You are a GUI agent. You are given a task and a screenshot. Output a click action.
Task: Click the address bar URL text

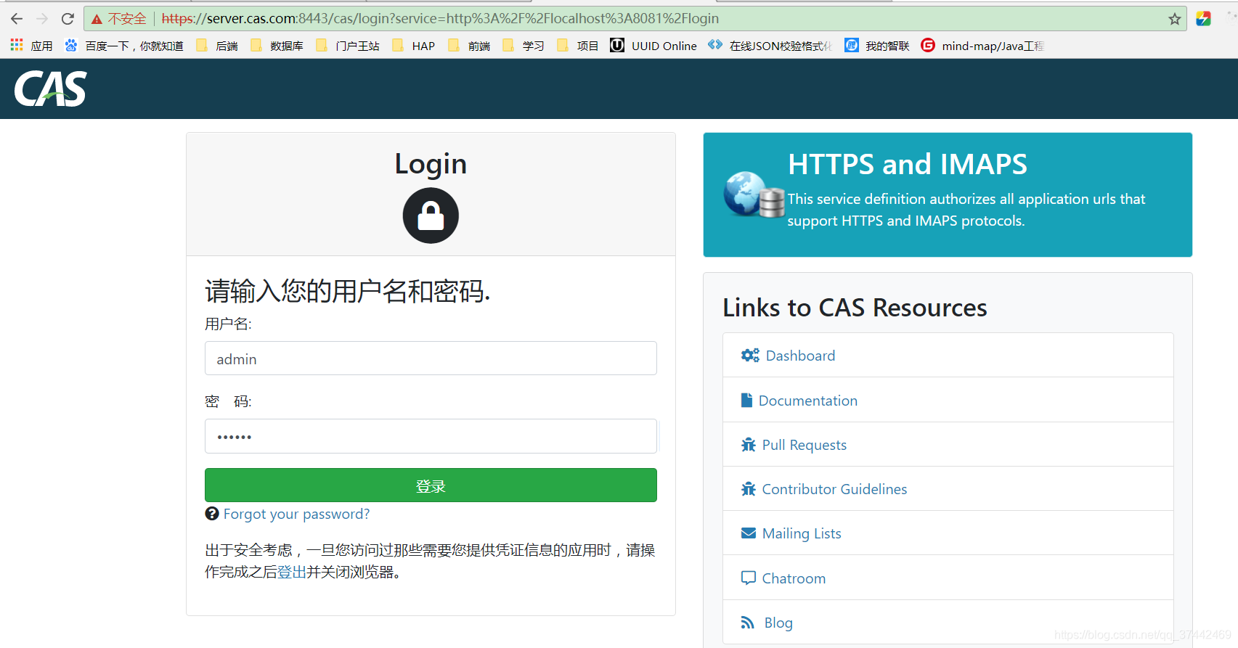440,19
